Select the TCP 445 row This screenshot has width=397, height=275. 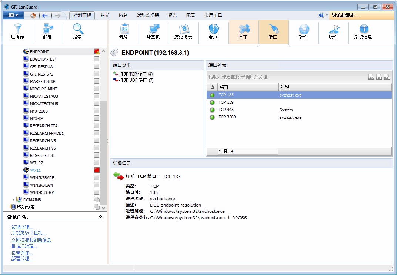pyautogui.click(x=299, y=110)
